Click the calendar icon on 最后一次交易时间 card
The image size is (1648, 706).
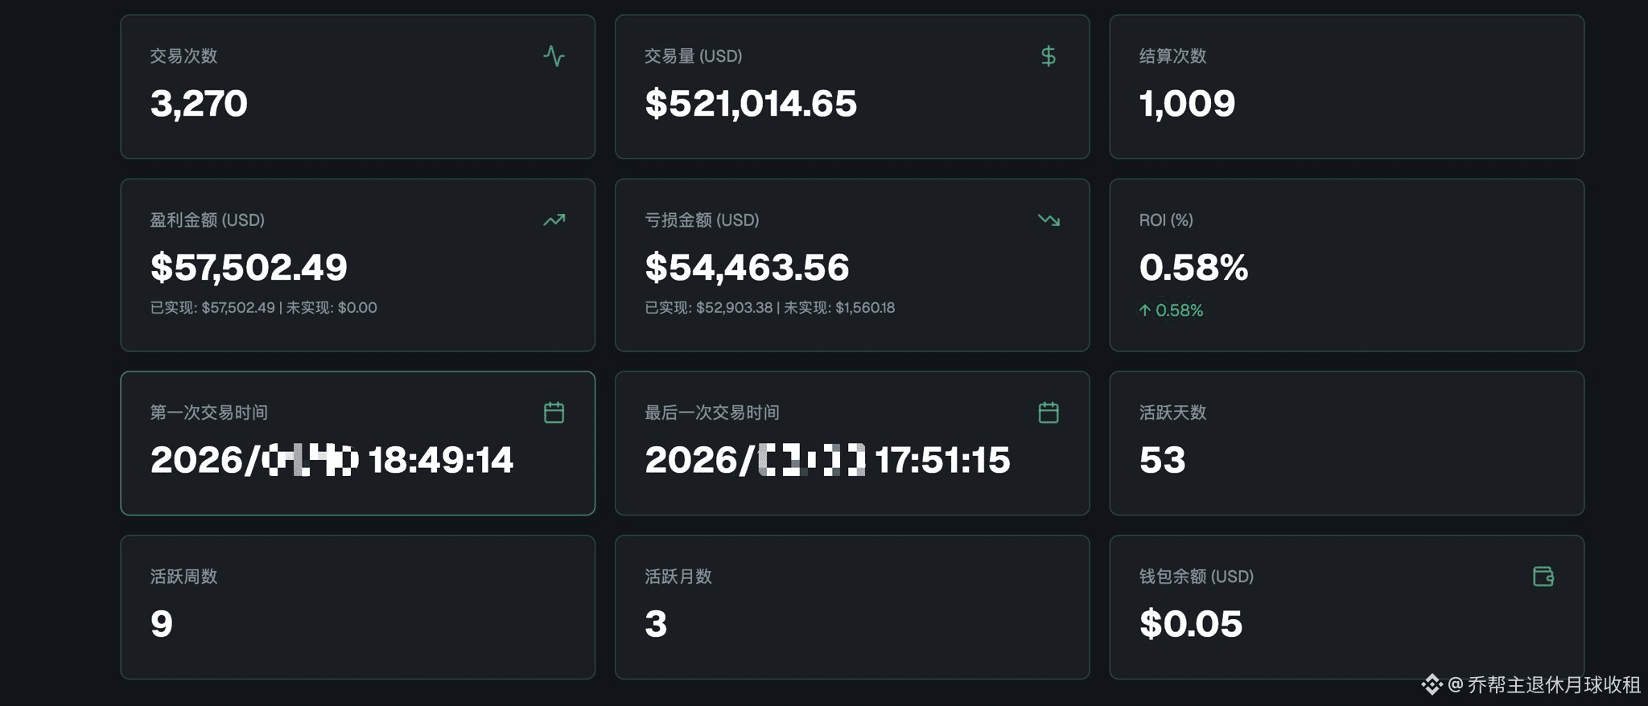click(x=1048, y=413)
